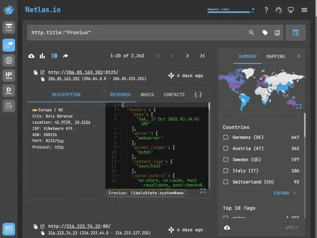Click the Netlas bug logo icon
The image size is (317, 238).
point(9,10)
